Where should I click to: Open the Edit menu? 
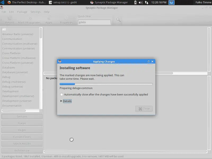tap(11, 12)
